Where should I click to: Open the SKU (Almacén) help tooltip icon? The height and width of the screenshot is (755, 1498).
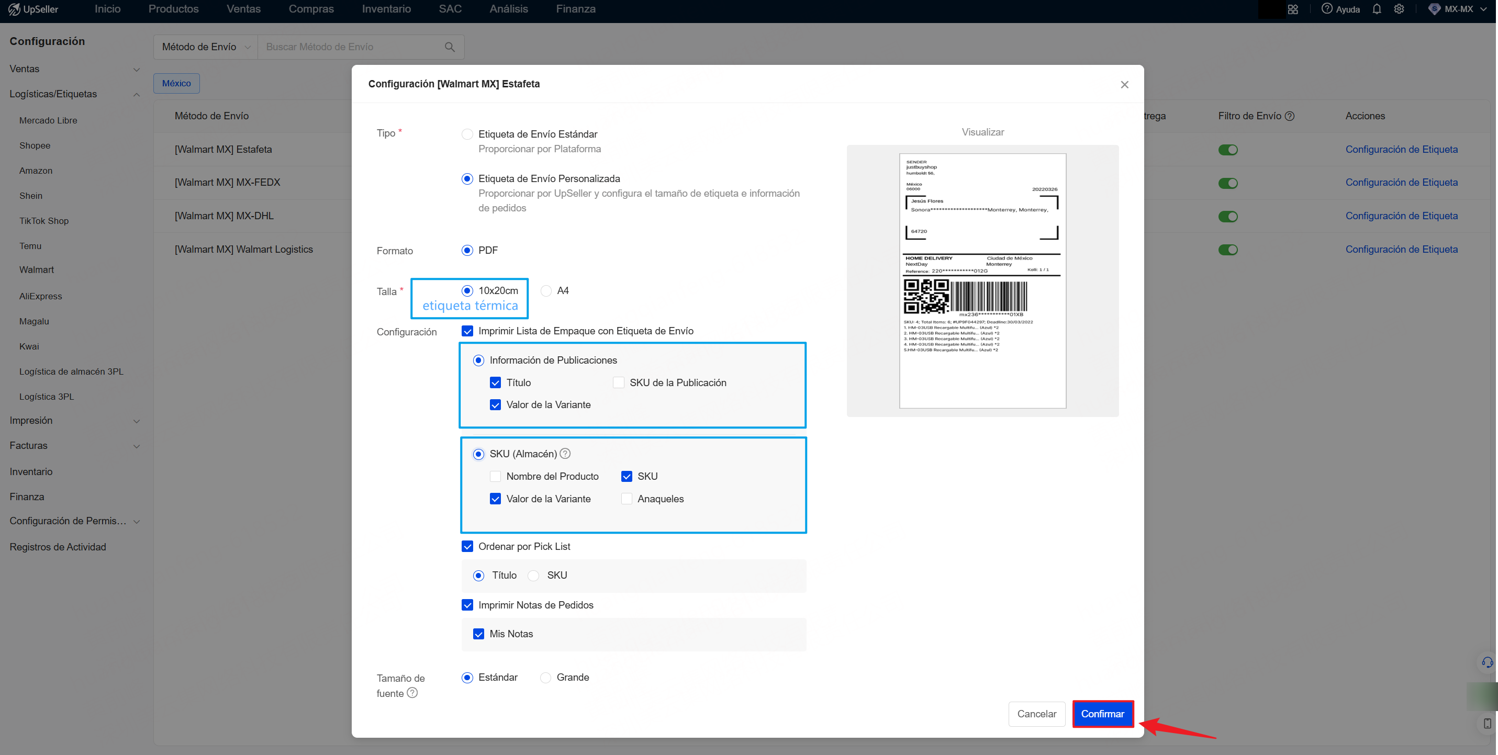[565, 453]
